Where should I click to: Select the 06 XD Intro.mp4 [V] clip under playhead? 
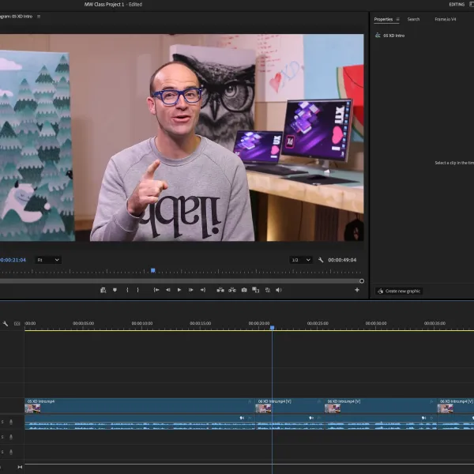click(x=290, y=406)
